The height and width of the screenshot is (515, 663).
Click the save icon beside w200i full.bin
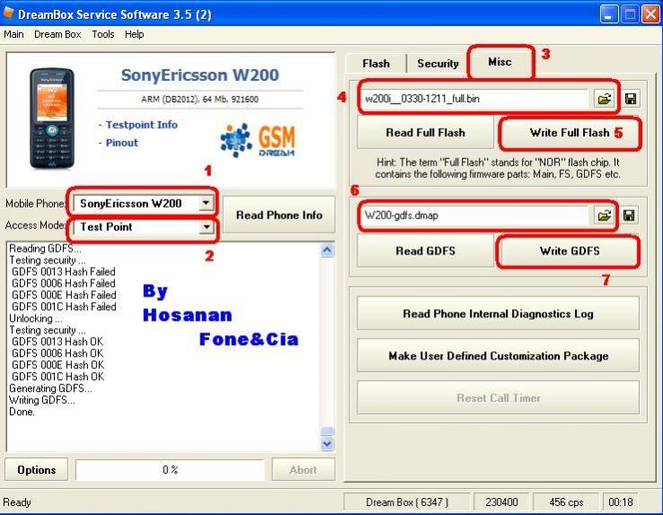[x=631, y=99]
